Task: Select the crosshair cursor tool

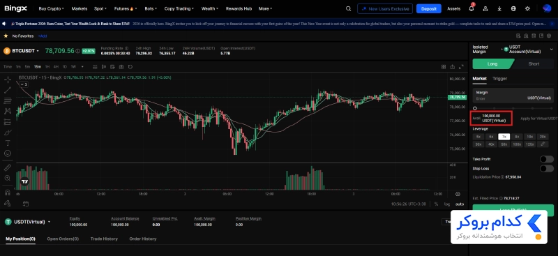Action: [8, 80]
